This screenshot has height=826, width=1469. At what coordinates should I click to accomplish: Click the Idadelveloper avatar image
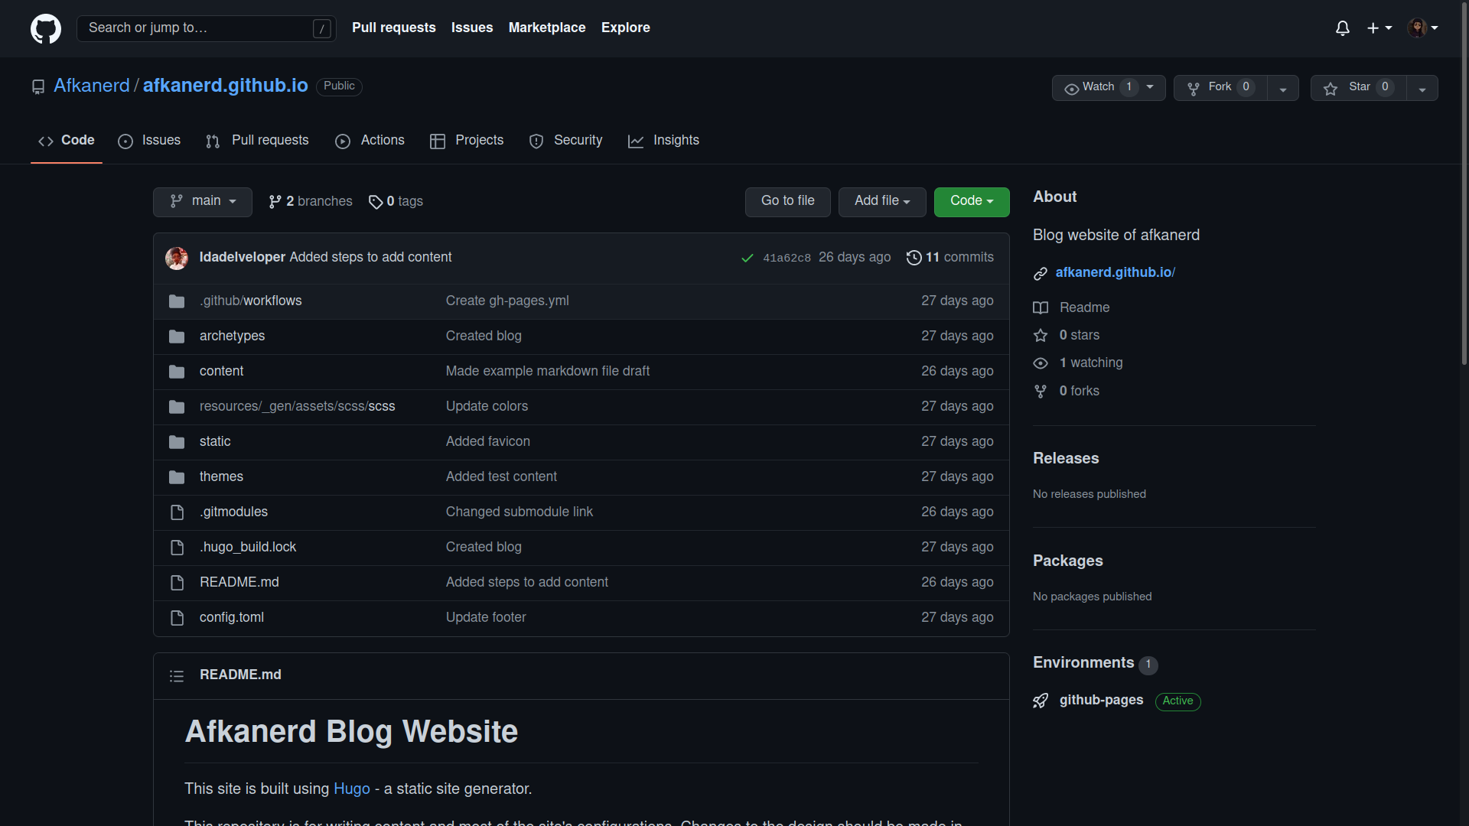[x=177, y=259]
